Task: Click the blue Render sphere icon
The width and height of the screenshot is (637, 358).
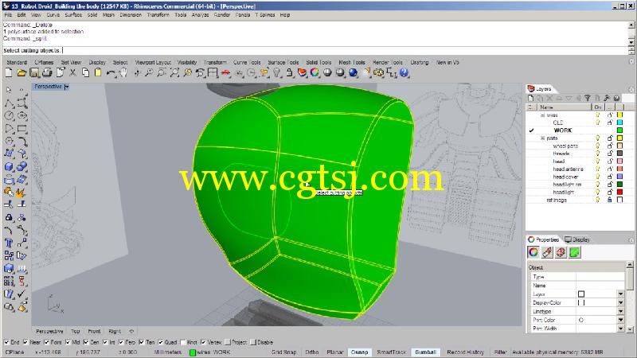Action: point(353,72)
